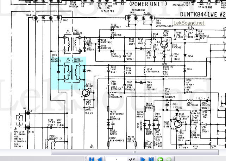The height and width of the screenshot is (161, 226).
Task: Click the Q750 2SC4382 transistor label
Action: coord(176,46)
